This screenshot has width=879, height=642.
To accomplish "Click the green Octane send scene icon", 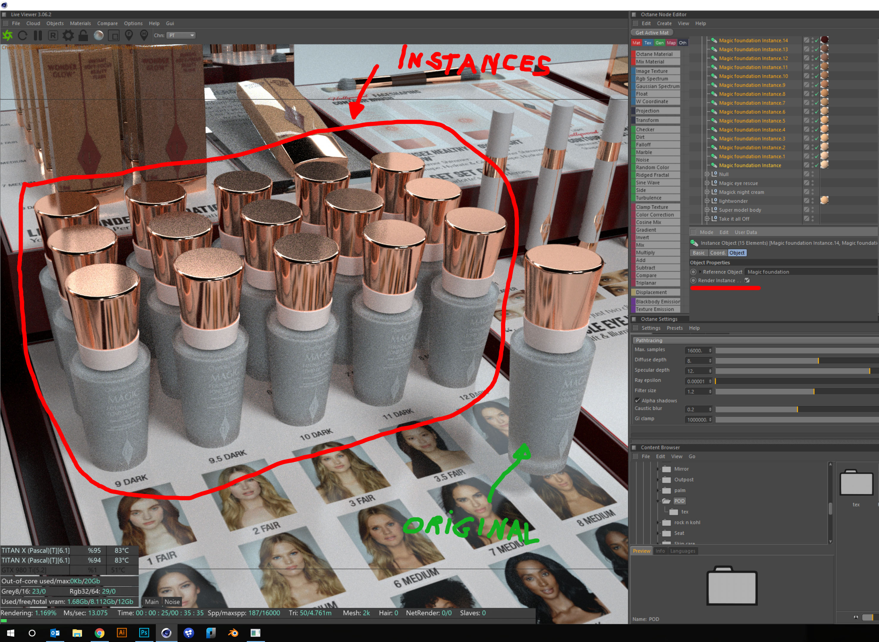I will pyautogui.click(x=7, y=35).
